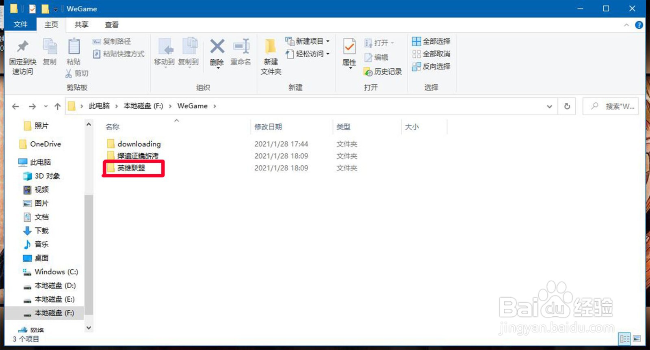650x350 pixels.
Task: Click the Paste (粘贴) ribbon icon
Action: [74, 47]
